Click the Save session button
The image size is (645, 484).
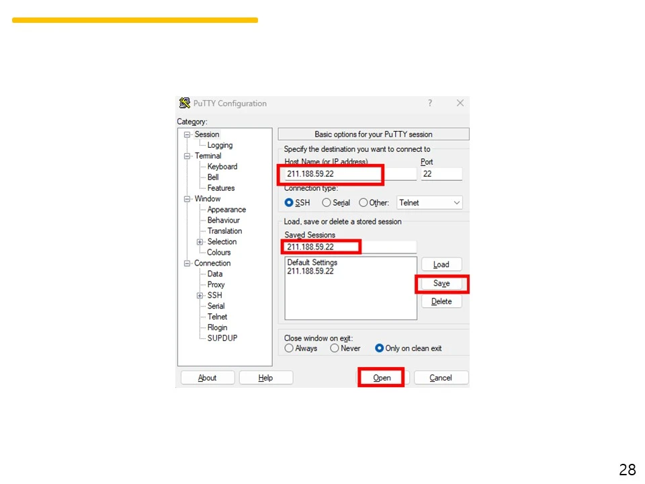click(x=441, y=283)
